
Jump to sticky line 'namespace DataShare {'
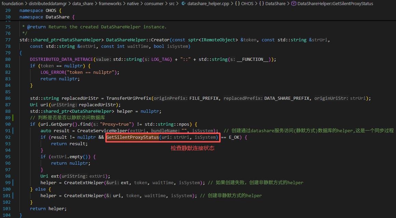47,17
